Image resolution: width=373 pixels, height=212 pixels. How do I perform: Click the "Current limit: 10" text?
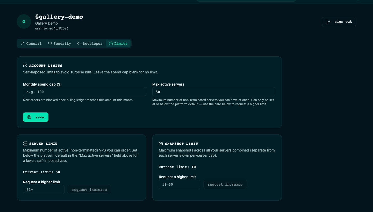[177, 167]
